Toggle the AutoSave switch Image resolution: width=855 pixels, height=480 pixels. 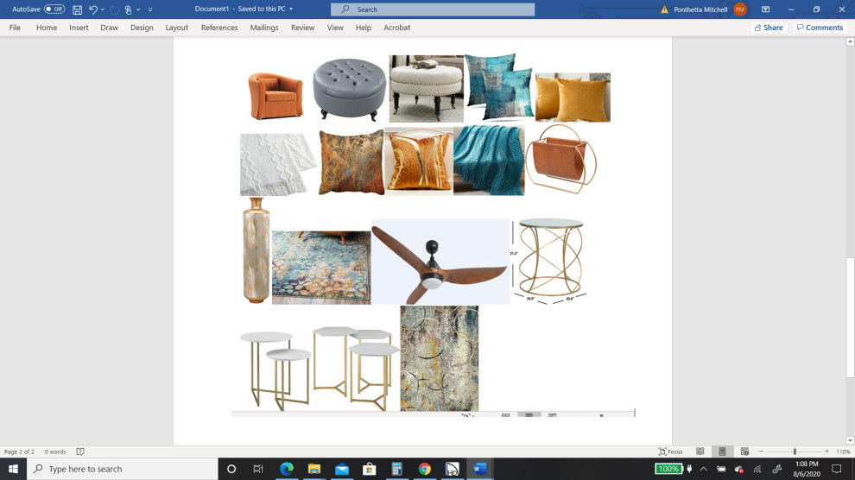click(x=54, y=9)
